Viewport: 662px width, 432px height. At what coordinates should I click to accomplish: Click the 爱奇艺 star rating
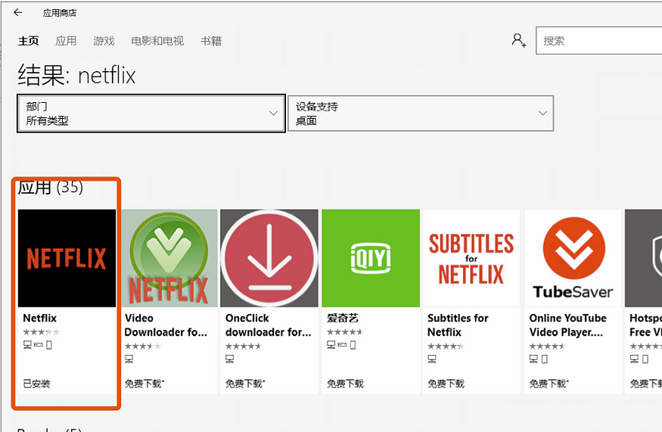[x=344, y=332]
